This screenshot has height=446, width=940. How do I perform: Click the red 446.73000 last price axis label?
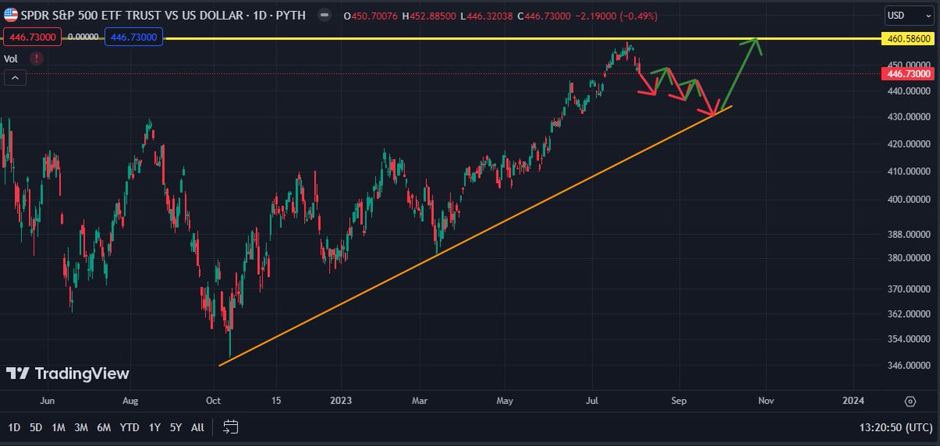(909, 74)
